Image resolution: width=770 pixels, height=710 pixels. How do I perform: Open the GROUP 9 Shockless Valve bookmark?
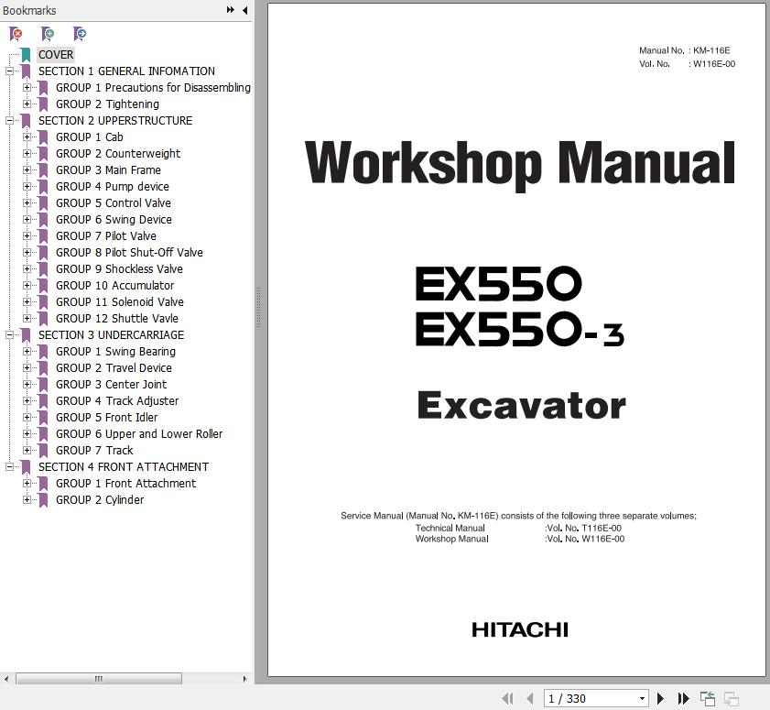coord(119,268)
